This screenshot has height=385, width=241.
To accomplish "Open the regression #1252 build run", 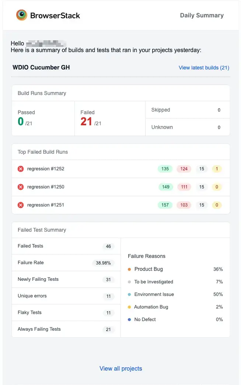I will pos(46,169).
